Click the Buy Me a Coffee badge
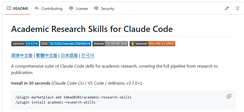Viewport: 244px width, 112px height. click(152, 44)
